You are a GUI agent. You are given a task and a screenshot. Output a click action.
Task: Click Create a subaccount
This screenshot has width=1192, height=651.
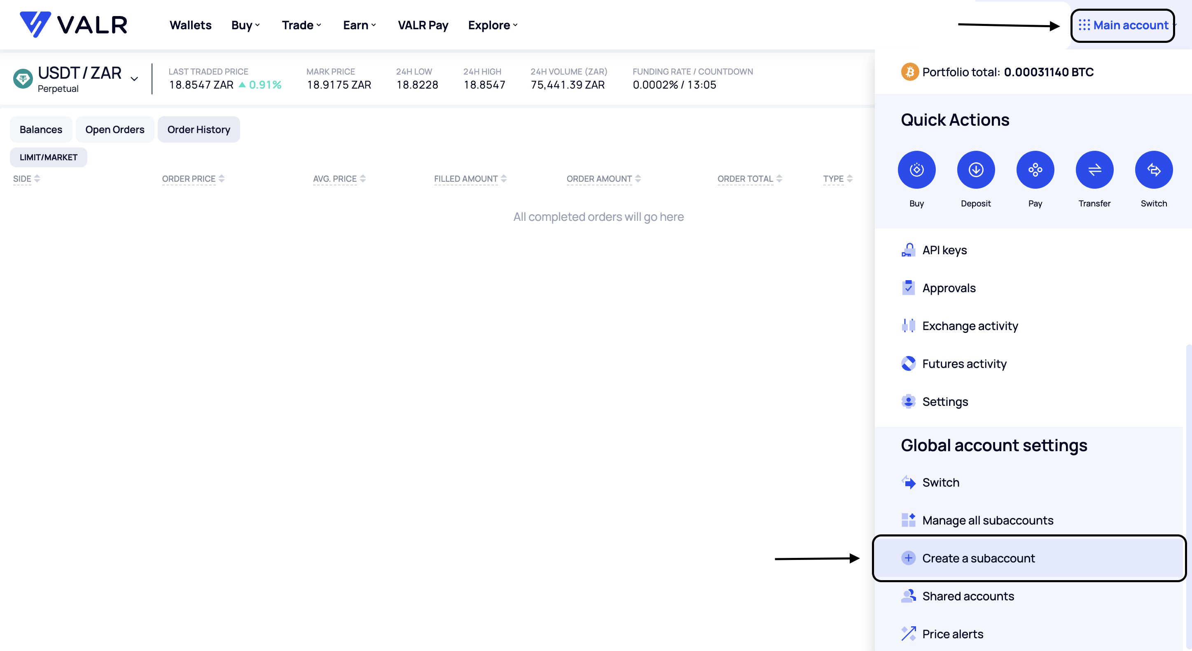[1029, 558]
